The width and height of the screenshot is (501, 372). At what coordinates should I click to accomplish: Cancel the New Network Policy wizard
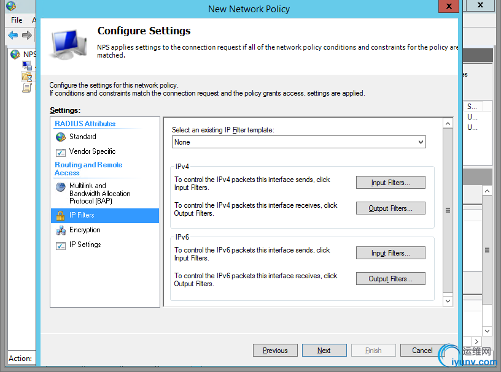[x=422, y=351]
